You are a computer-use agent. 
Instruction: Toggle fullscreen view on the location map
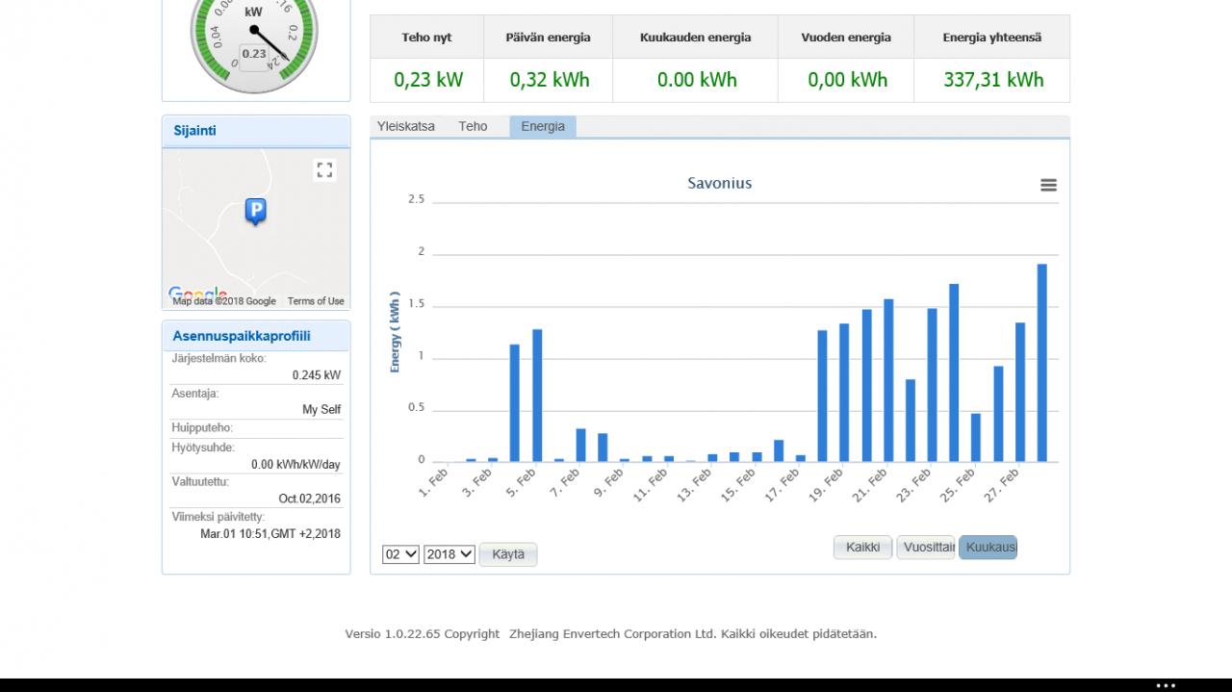click(x=324, y=170)
